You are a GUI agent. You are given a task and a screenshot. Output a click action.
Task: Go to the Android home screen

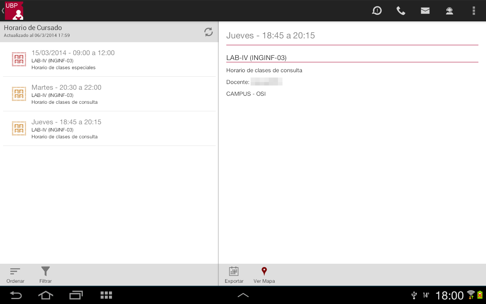[46, 295]
